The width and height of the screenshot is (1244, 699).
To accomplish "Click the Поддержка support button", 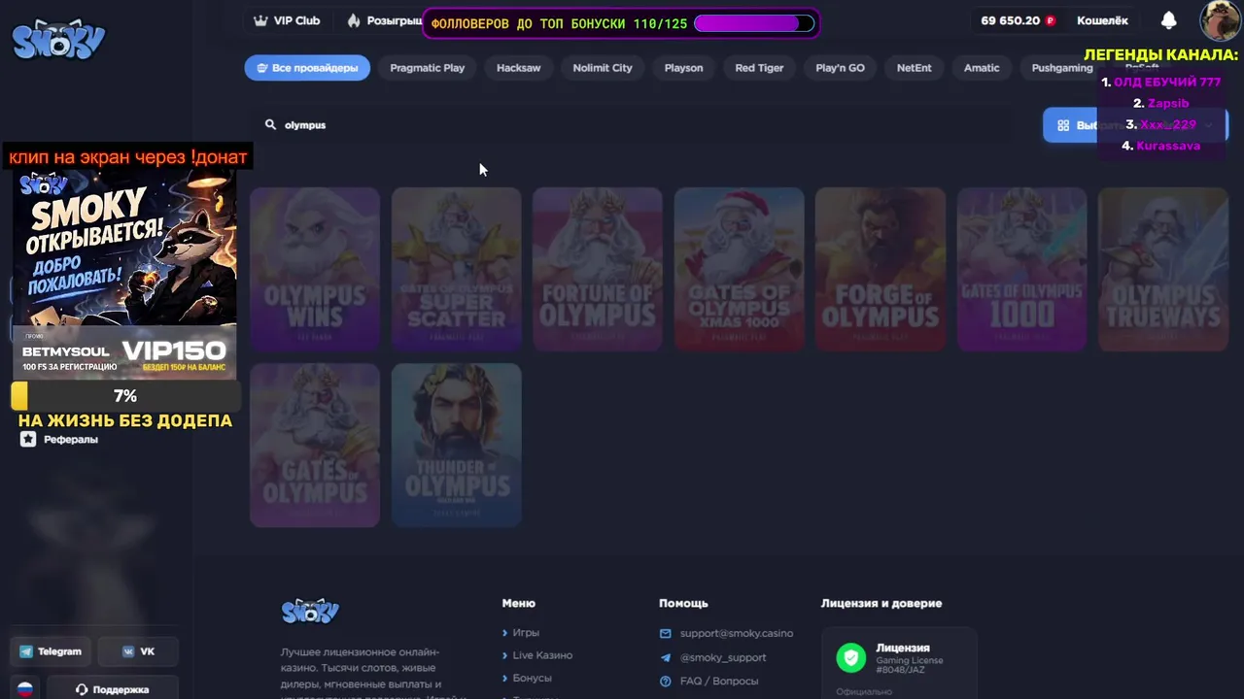I will pyautogui.click(x=112, y=689).
